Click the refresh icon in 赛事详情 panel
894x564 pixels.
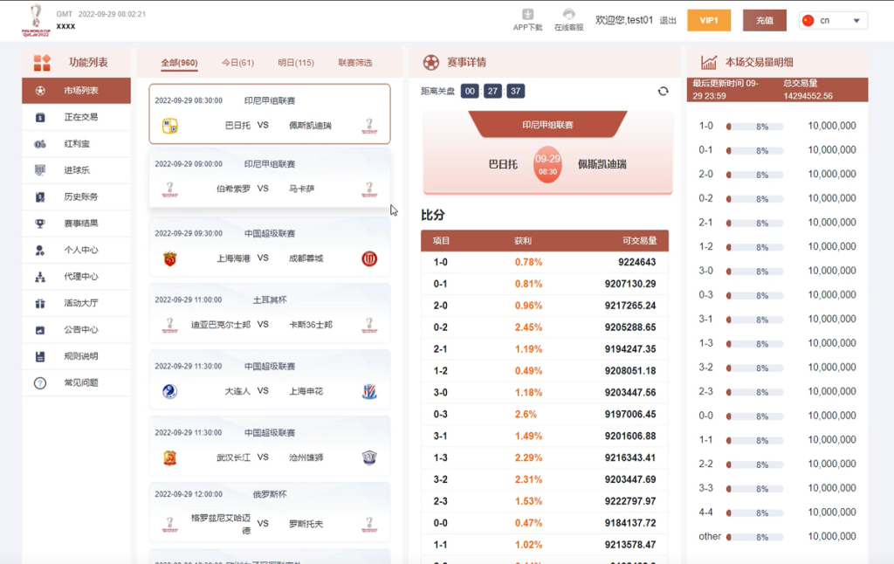(x=664, y=90)
